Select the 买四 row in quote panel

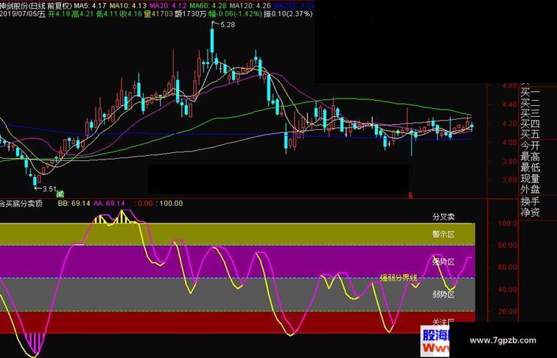[530, 123]
